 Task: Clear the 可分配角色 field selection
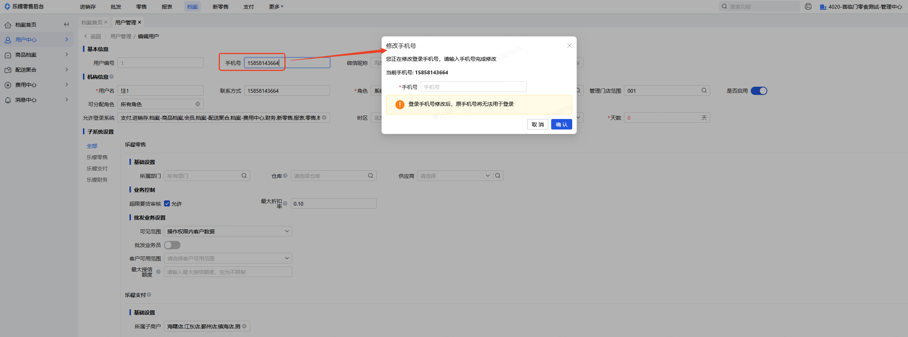click(198, 104)
